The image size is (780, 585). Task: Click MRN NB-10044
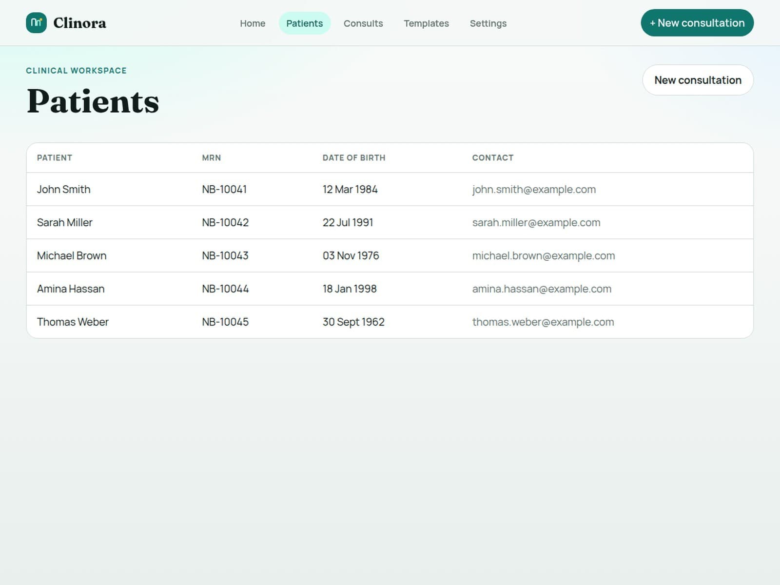click(x=225, y=289)
